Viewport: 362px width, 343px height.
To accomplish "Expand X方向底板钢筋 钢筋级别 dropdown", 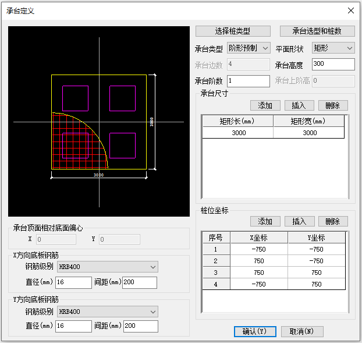I will pos(108,267).
